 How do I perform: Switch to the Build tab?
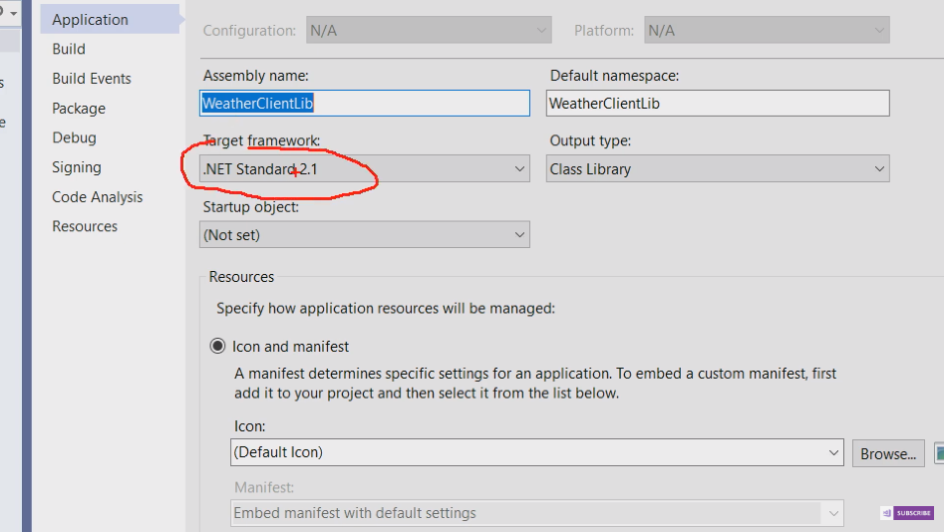pyautogui.click(x=69, y=49)
